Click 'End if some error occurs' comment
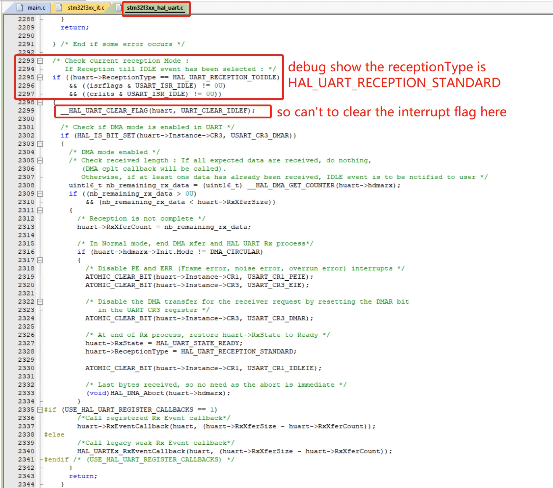Viewport: 553px width, 488px height. pyautogui.click(x=123, y=44)
